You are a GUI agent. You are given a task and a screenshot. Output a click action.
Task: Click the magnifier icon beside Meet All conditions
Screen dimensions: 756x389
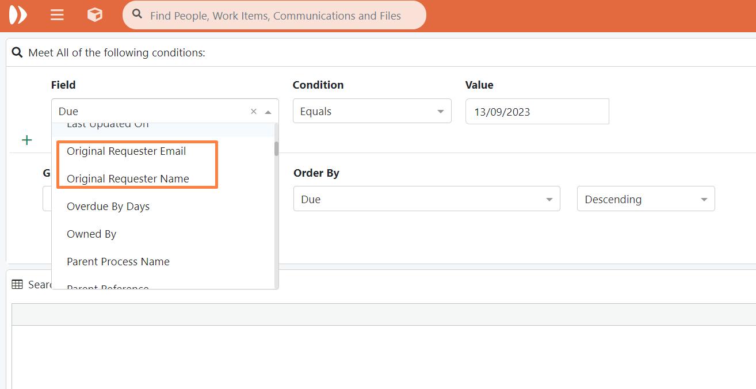[17, 53]
